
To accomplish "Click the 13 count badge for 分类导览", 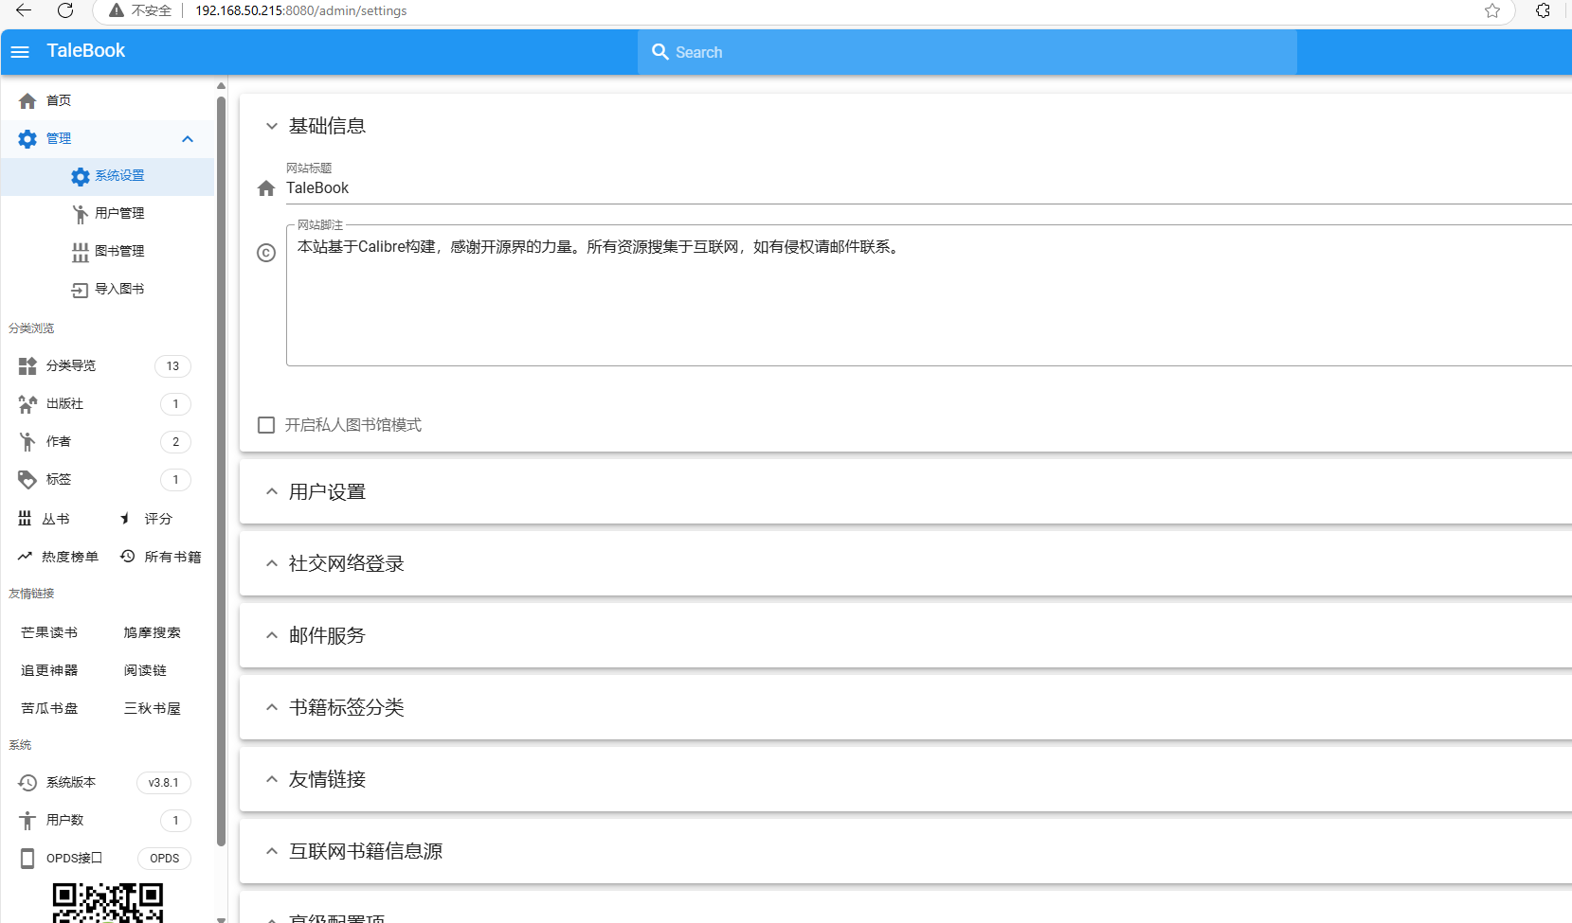I will (172, 366).
